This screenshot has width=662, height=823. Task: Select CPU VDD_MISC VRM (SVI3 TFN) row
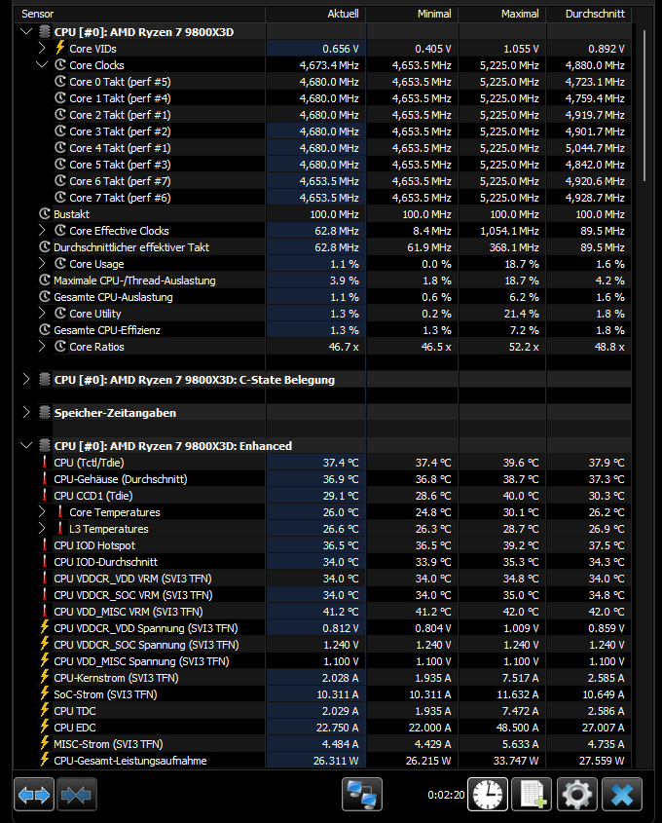coord(323,612)
